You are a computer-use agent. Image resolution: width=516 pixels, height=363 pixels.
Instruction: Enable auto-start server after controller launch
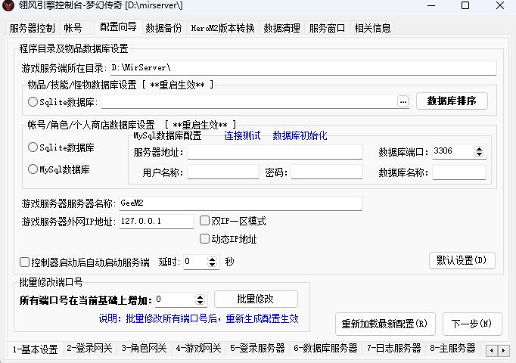(25, 262)
